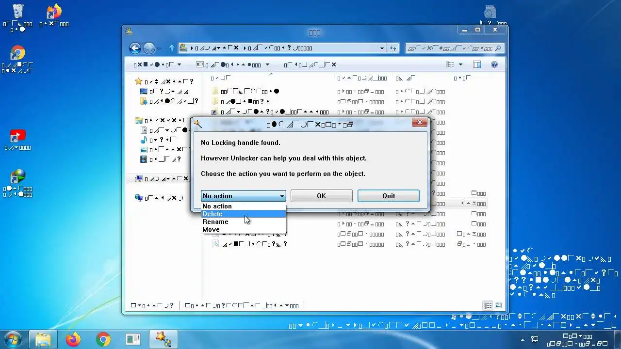The height and width of the screenshot is (349, 621).
Task: Select the Chrome shortcut on desktop
Action: tap(17, 59)
